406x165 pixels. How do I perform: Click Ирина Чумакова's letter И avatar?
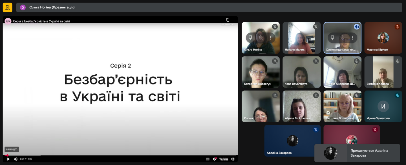tap(383, 106)
